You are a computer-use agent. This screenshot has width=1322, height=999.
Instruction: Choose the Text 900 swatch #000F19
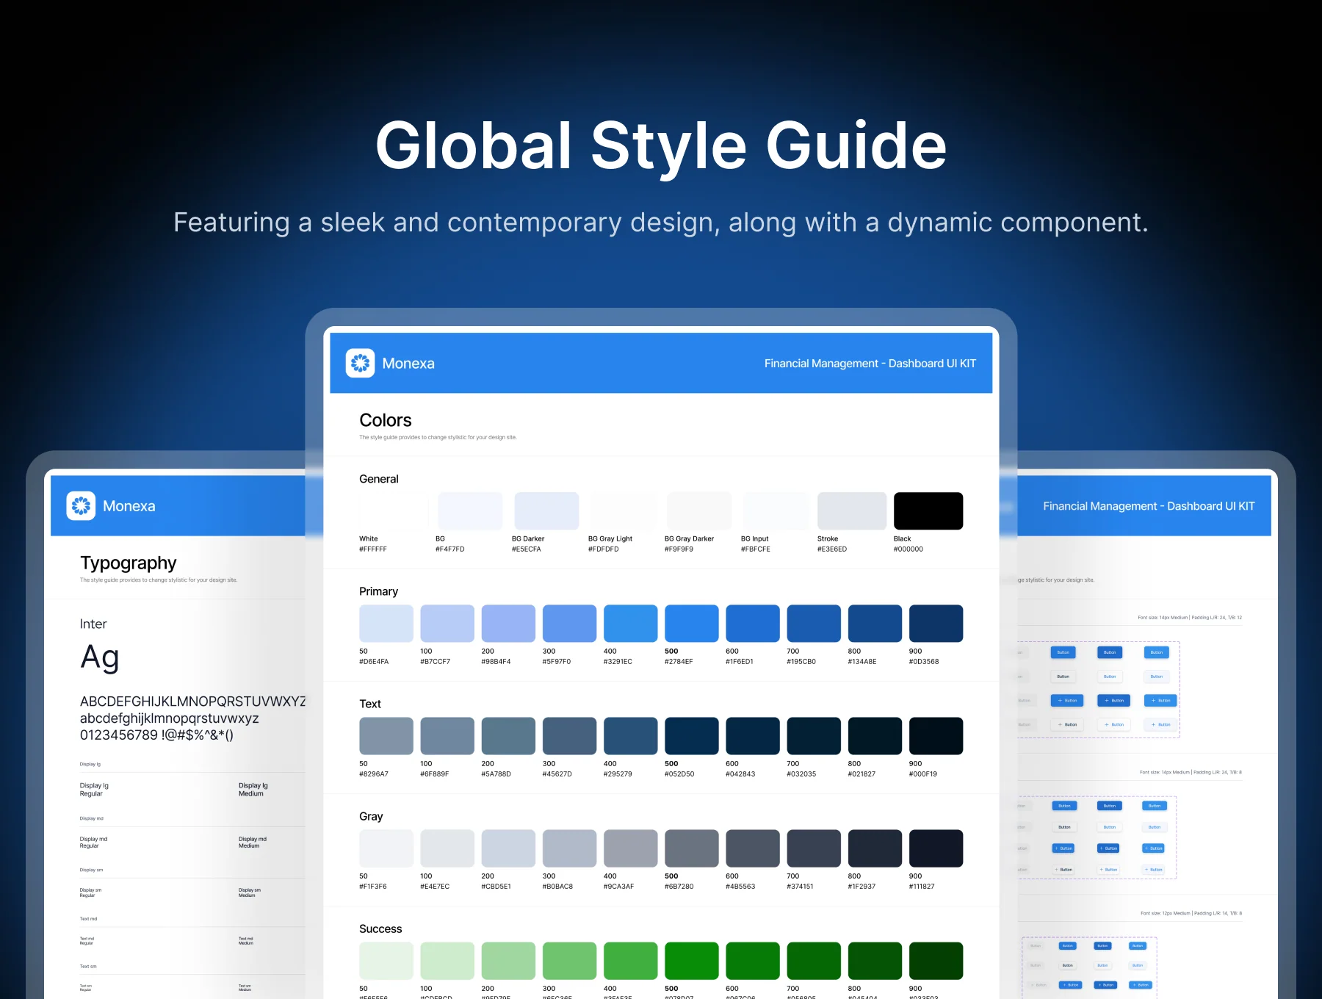[x=936, y=736]
